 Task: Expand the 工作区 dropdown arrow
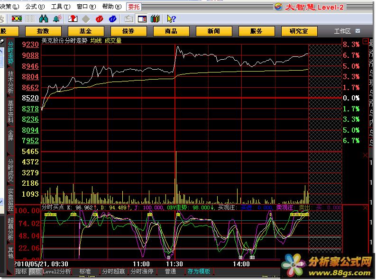358,31
